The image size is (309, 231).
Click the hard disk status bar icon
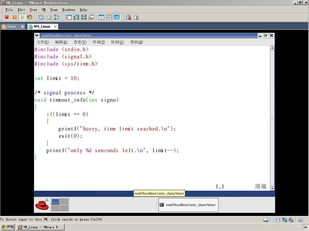266,220
